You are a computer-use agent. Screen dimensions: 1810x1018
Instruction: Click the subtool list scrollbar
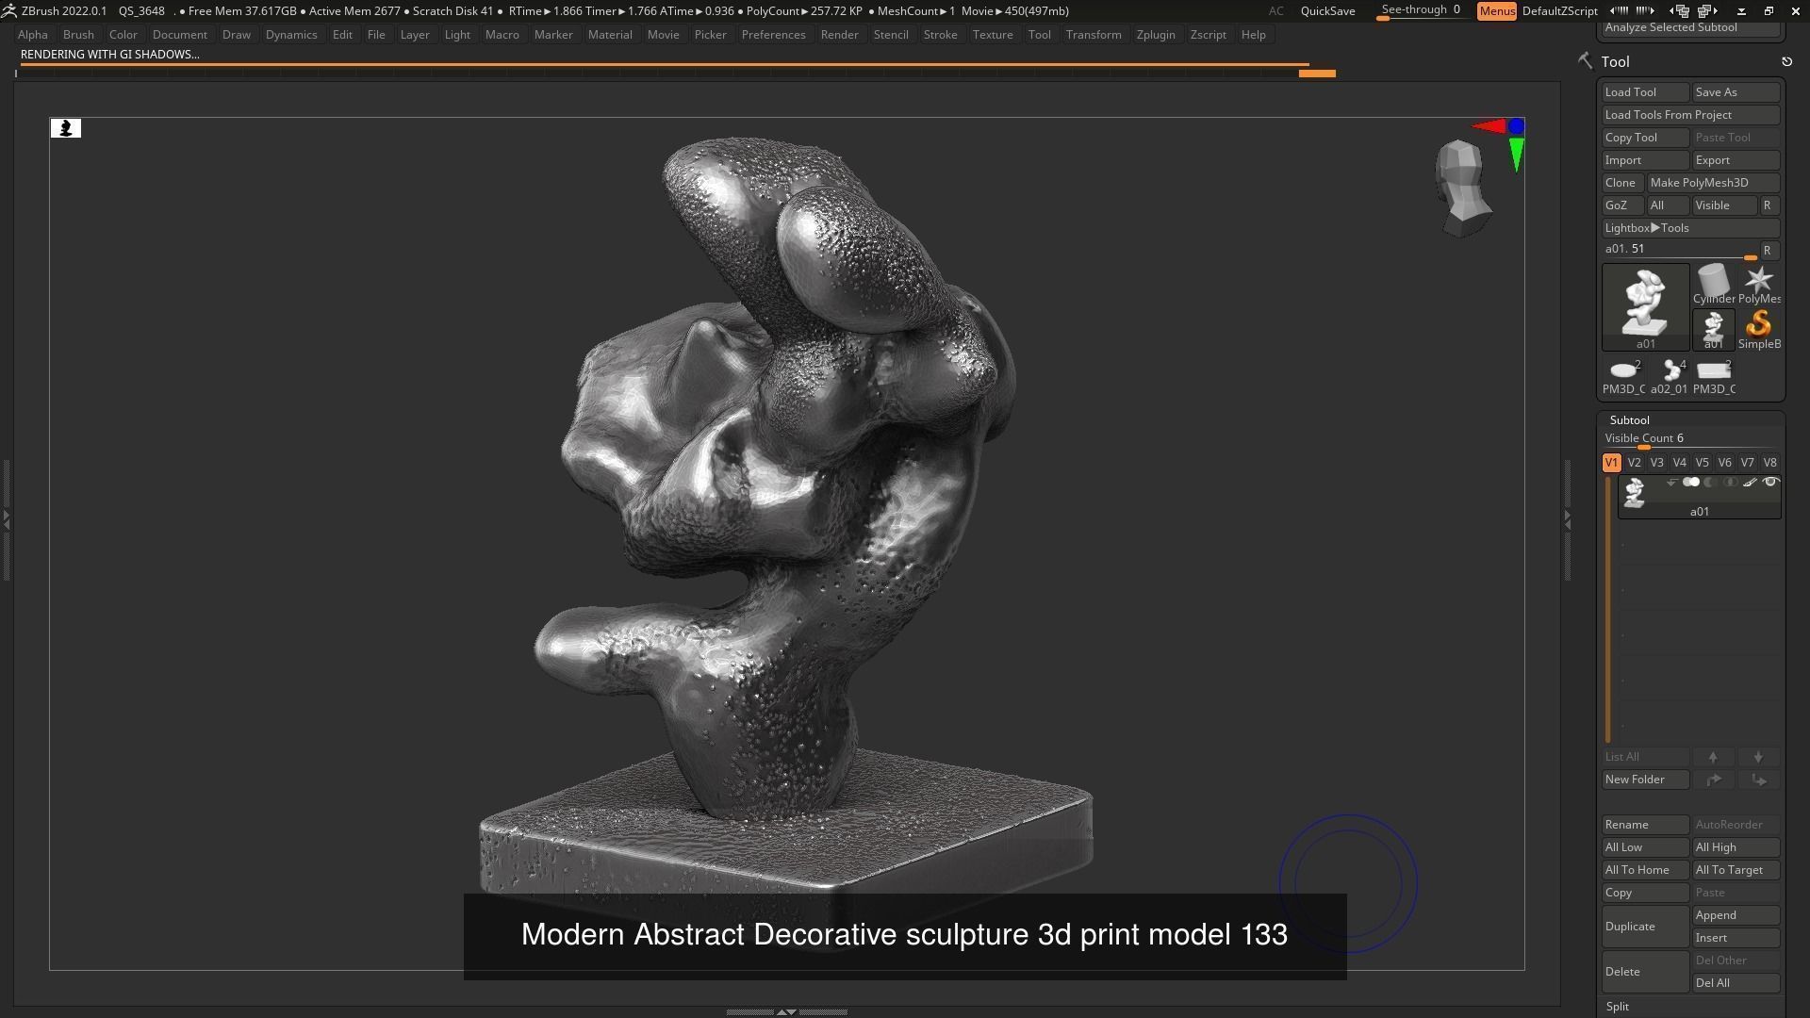(1608, 610)
